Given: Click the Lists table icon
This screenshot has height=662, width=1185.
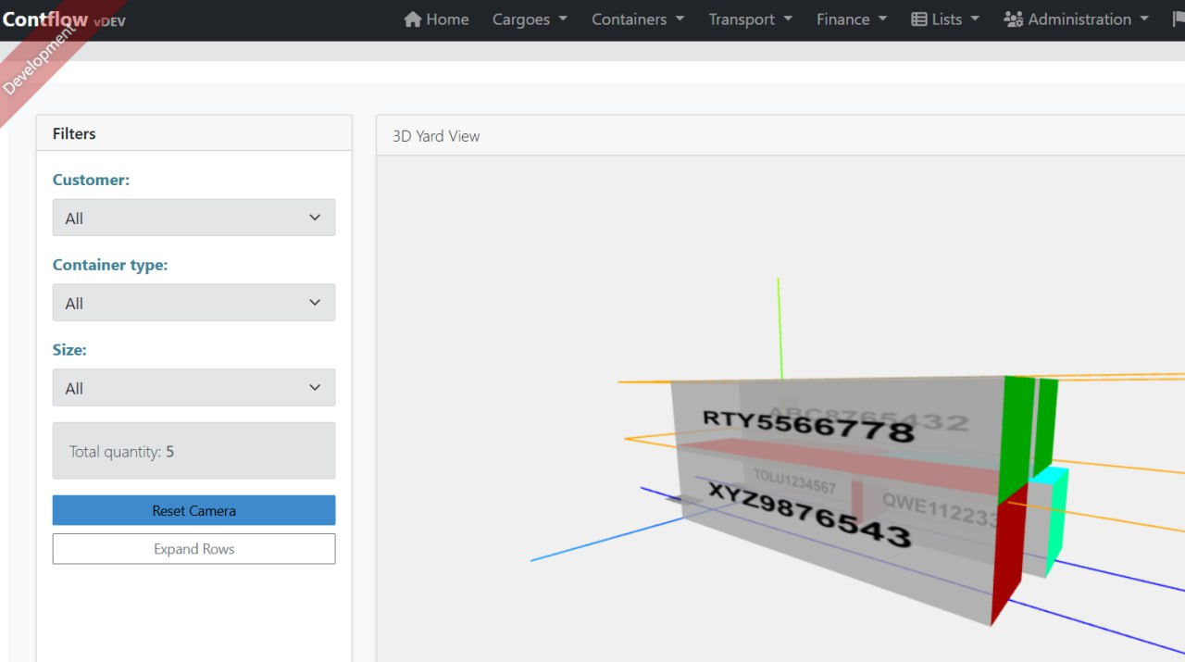Looking at the screenshot, I should point(918,19).
